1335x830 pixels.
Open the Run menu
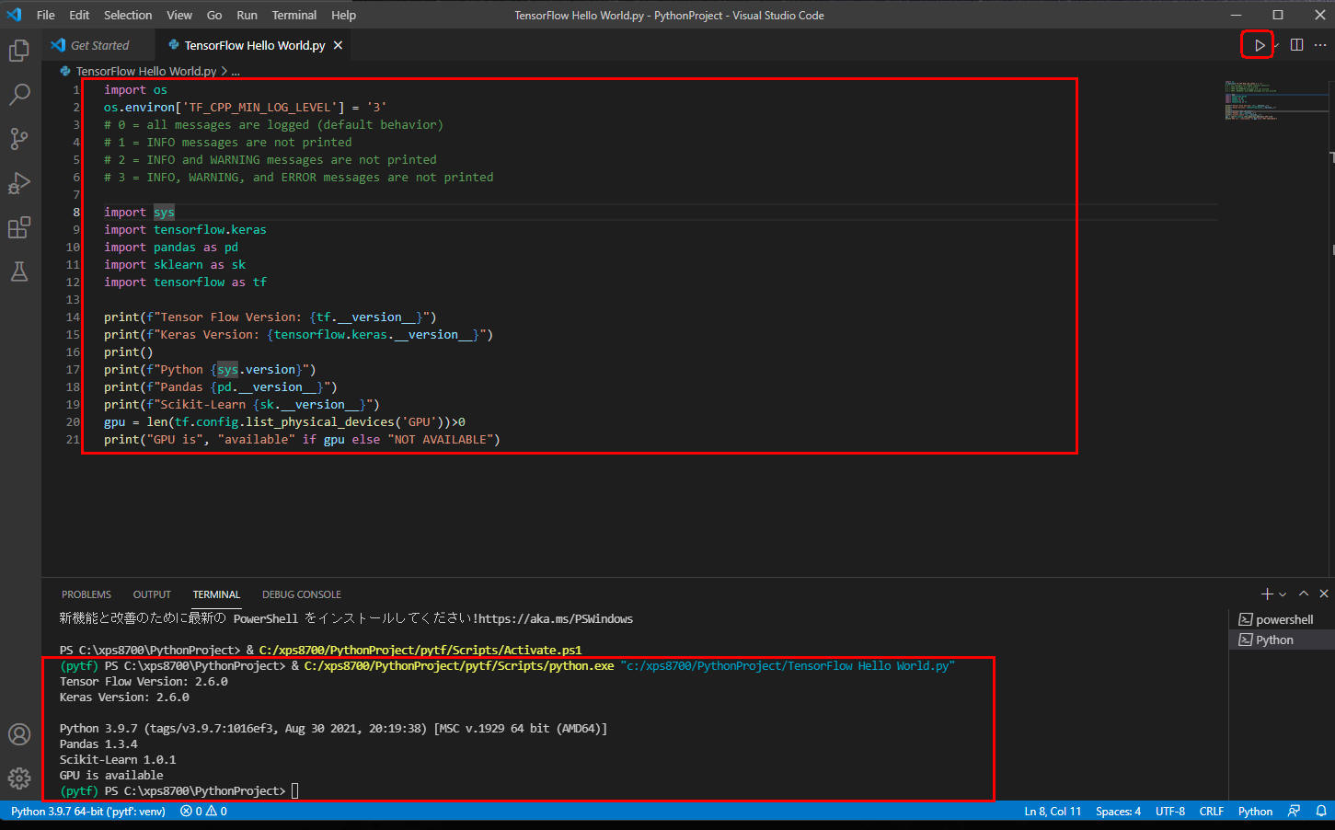[x=247, y=15]
